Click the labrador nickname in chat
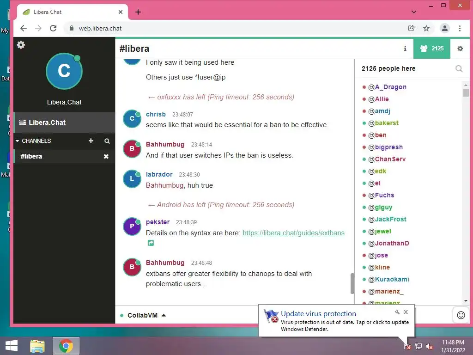The height and width of the screenshot is (355, 473). 159,174
